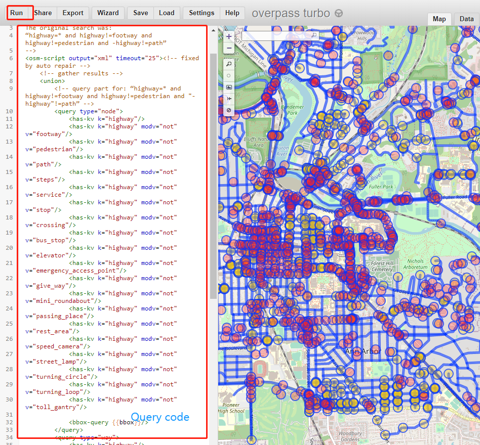Click the Nichols Arboretum map label
Image resolution: width=480 pixels, height=445 pixels.
coord(415,264)
